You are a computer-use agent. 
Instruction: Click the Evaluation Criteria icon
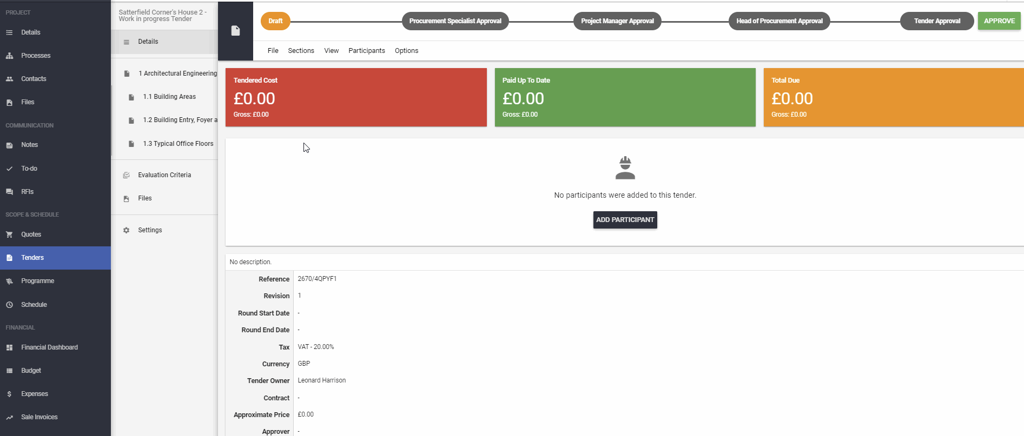pos(126,175)
